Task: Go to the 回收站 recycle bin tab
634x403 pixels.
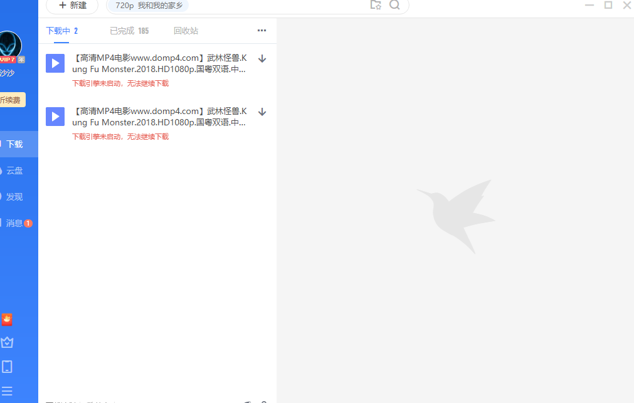Action: click(x=186, y=31)
